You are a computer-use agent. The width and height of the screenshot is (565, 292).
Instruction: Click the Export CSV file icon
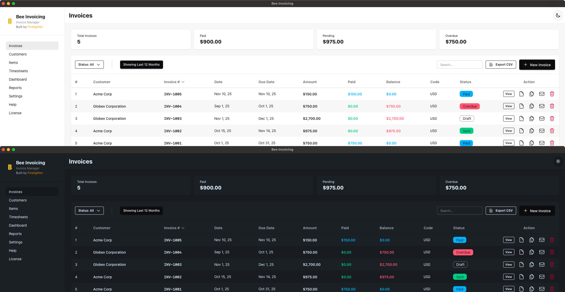pos(491,65)
